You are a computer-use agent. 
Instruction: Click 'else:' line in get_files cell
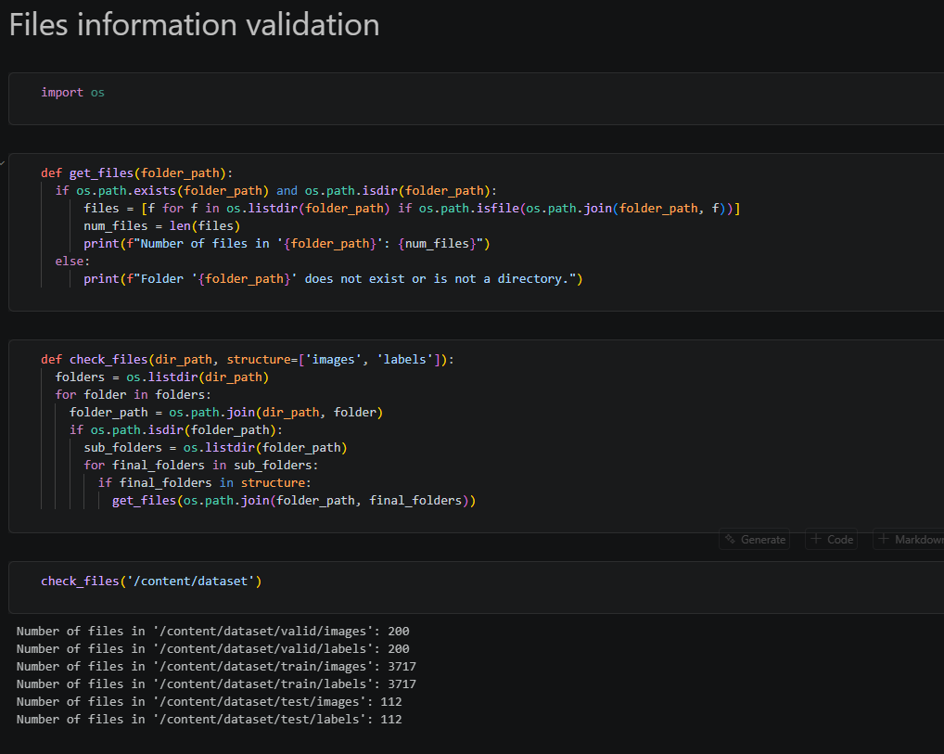coord(72,261)
